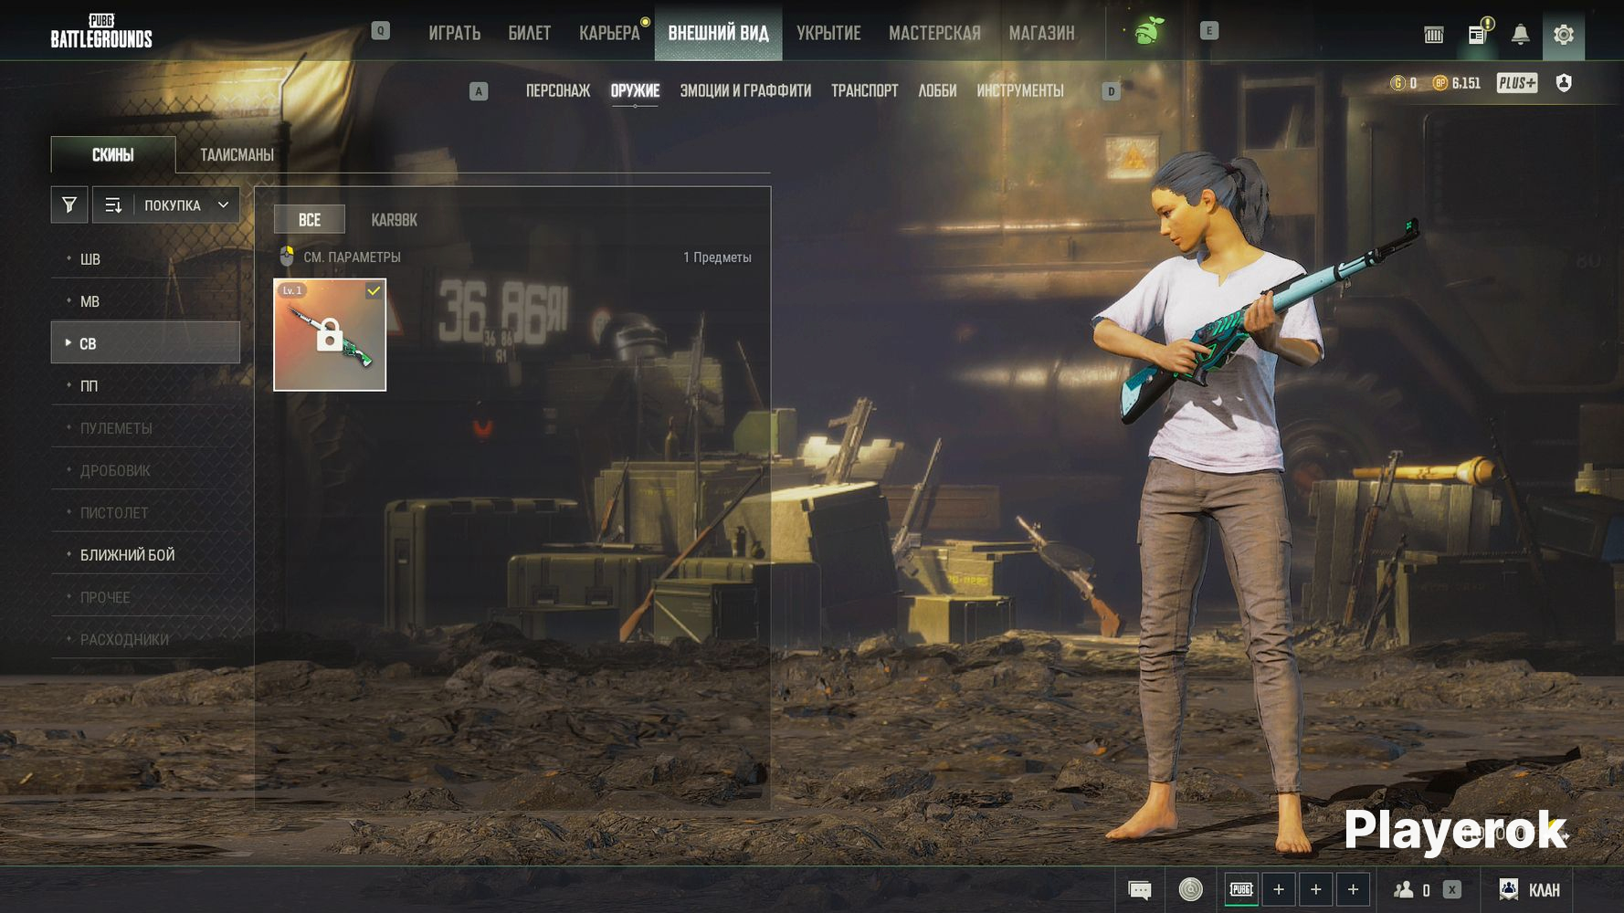Click the second empty squad slot plus
The width and height of the screenshot is (1624, 913).
pyautogui.click(x=1316, y=889)
